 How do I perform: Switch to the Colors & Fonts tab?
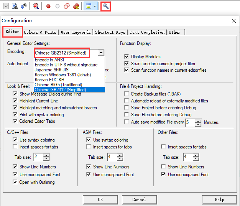coord(40,32)
